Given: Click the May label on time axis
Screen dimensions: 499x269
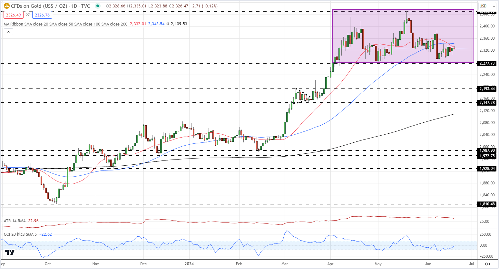Looking at the screenshot, I should (x=378, y=264).
